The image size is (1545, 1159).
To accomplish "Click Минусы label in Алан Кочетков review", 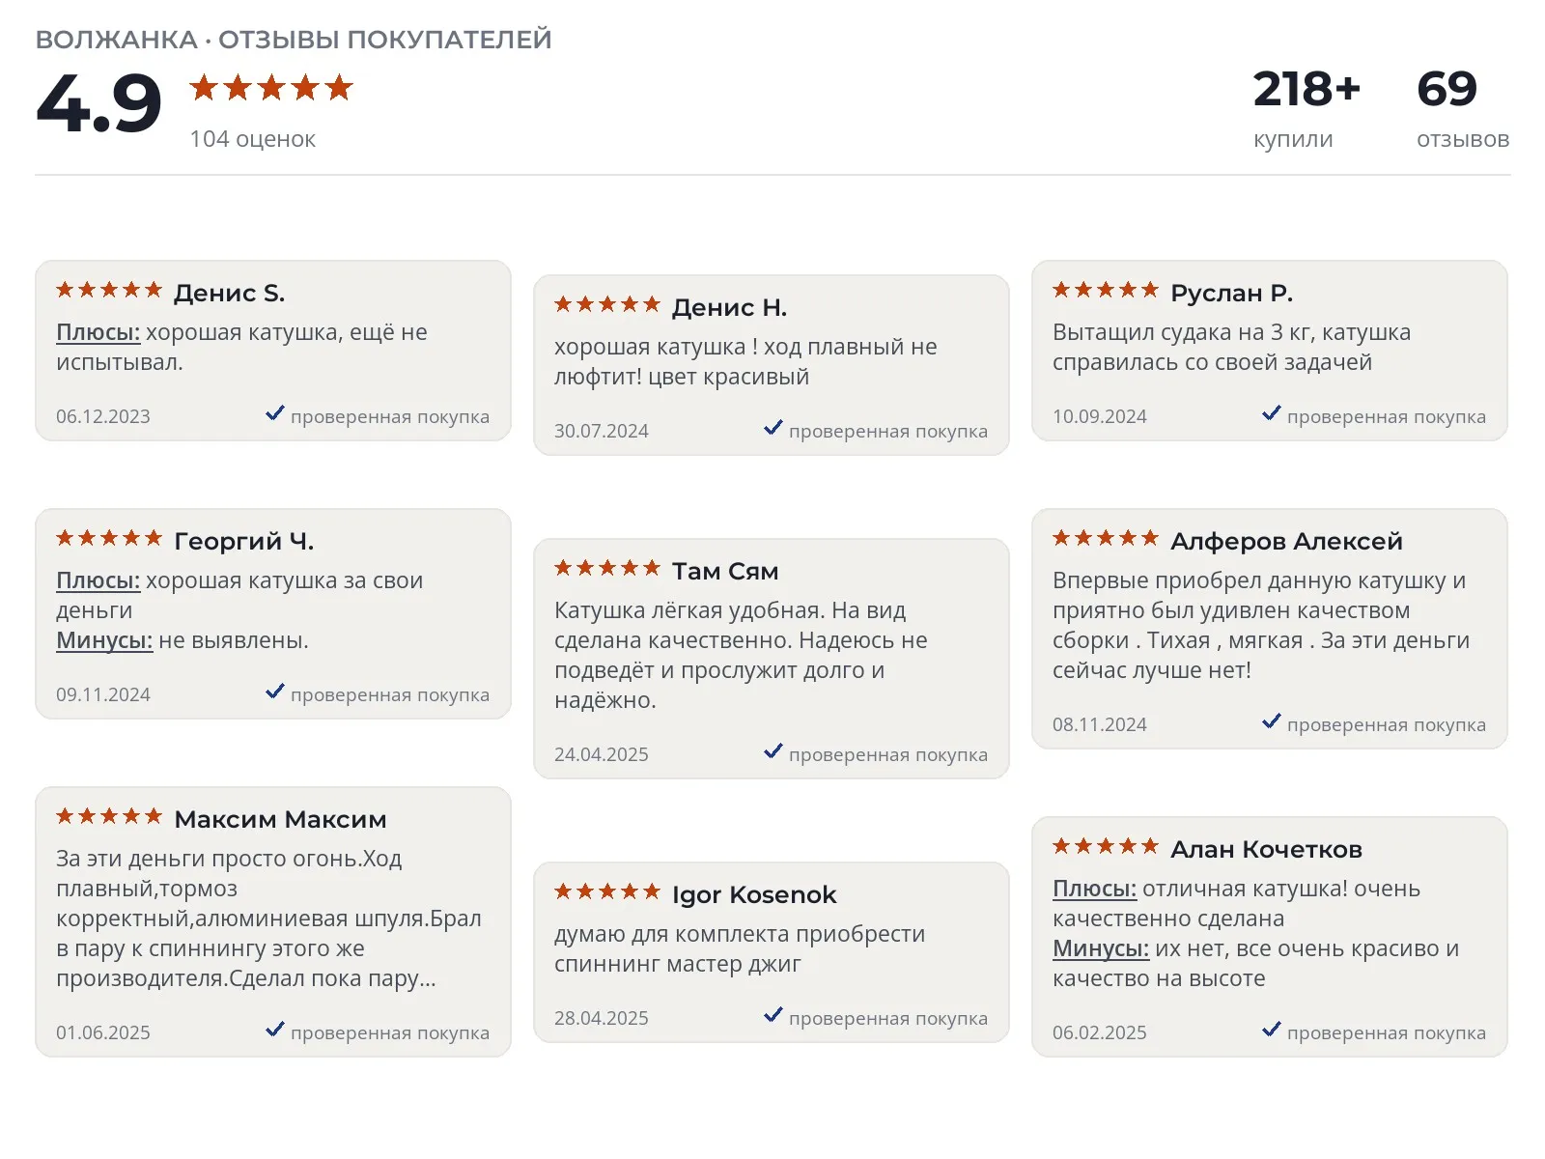I will click(1100, 948).
